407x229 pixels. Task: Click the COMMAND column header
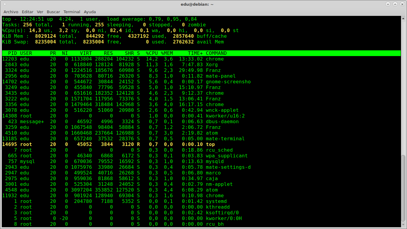[x=216, y=53]
